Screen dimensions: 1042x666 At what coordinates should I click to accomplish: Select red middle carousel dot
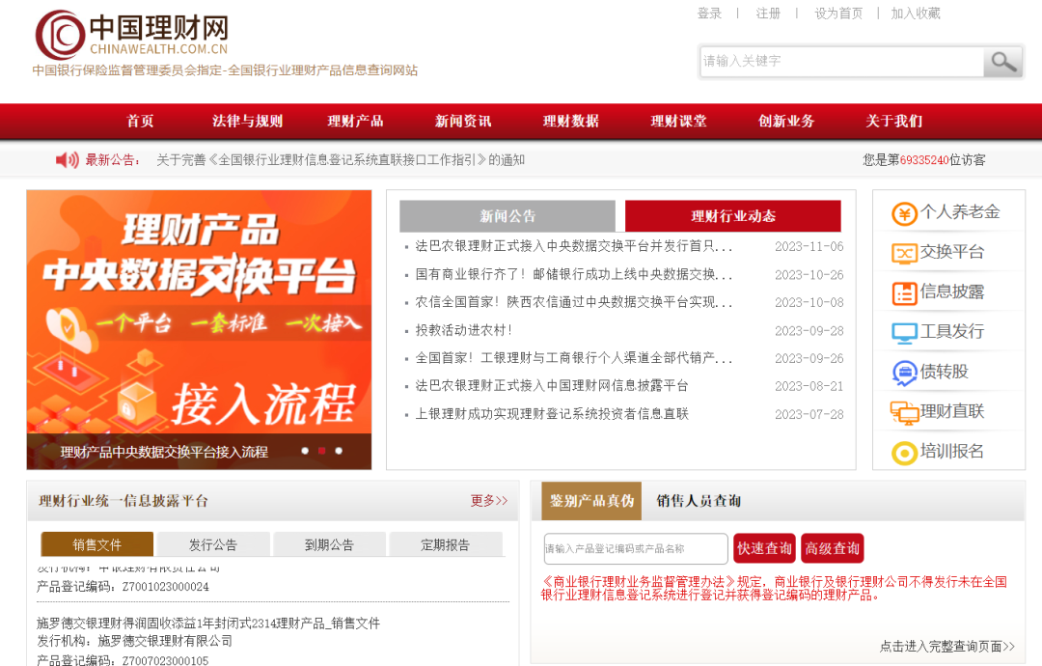(321, 451)
